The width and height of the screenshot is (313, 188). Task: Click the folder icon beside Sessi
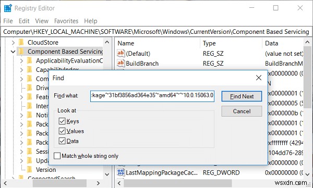[29, 152]
